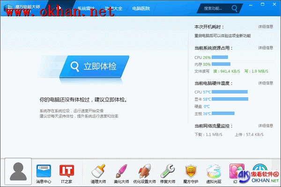Viewport: 281px width, 187px height.
Task: Switch to the 功能大全 tab
Action: (x=114, y=8)
